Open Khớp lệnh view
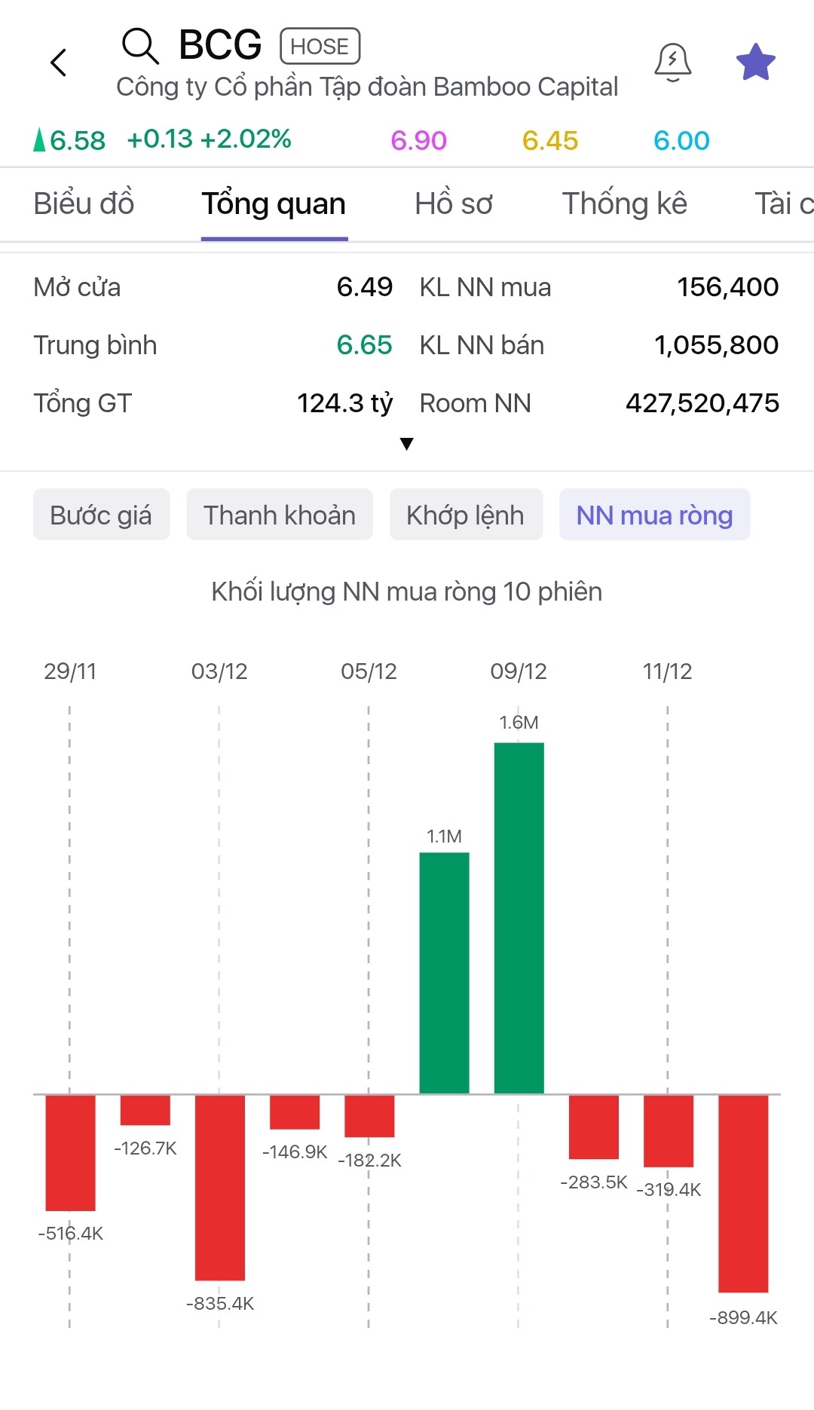The height and width of the screenshot is (1410, 814). click(465, 515)
